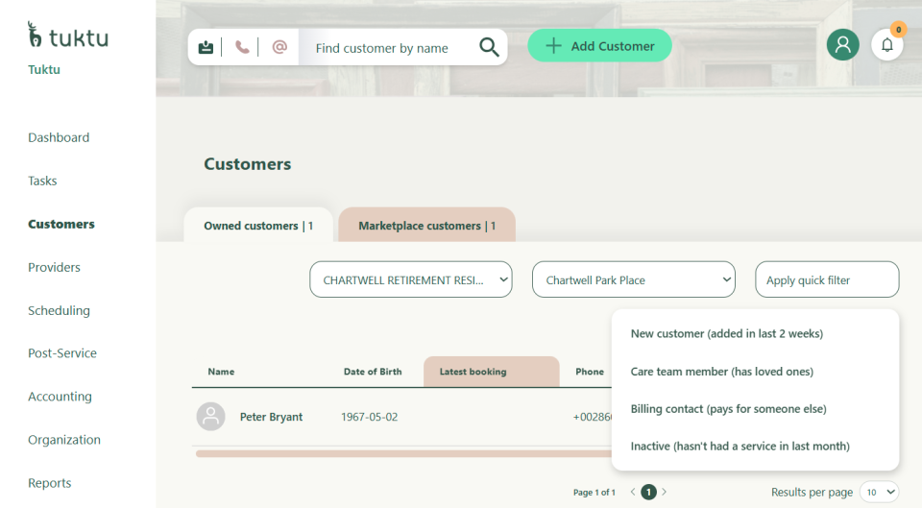This screenshot has height=508, width=922.
Task: Select the Inactive quick filter option
Action: click(740, 446)
